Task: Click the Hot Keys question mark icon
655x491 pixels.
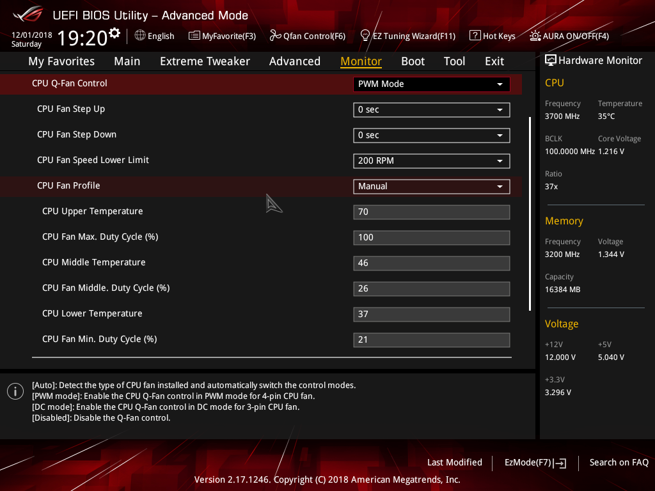Action: (475, 36)
